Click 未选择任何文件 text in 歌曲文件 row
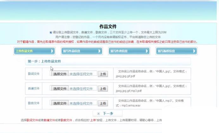Screen dimensions: 219x133 coord(81,104)
